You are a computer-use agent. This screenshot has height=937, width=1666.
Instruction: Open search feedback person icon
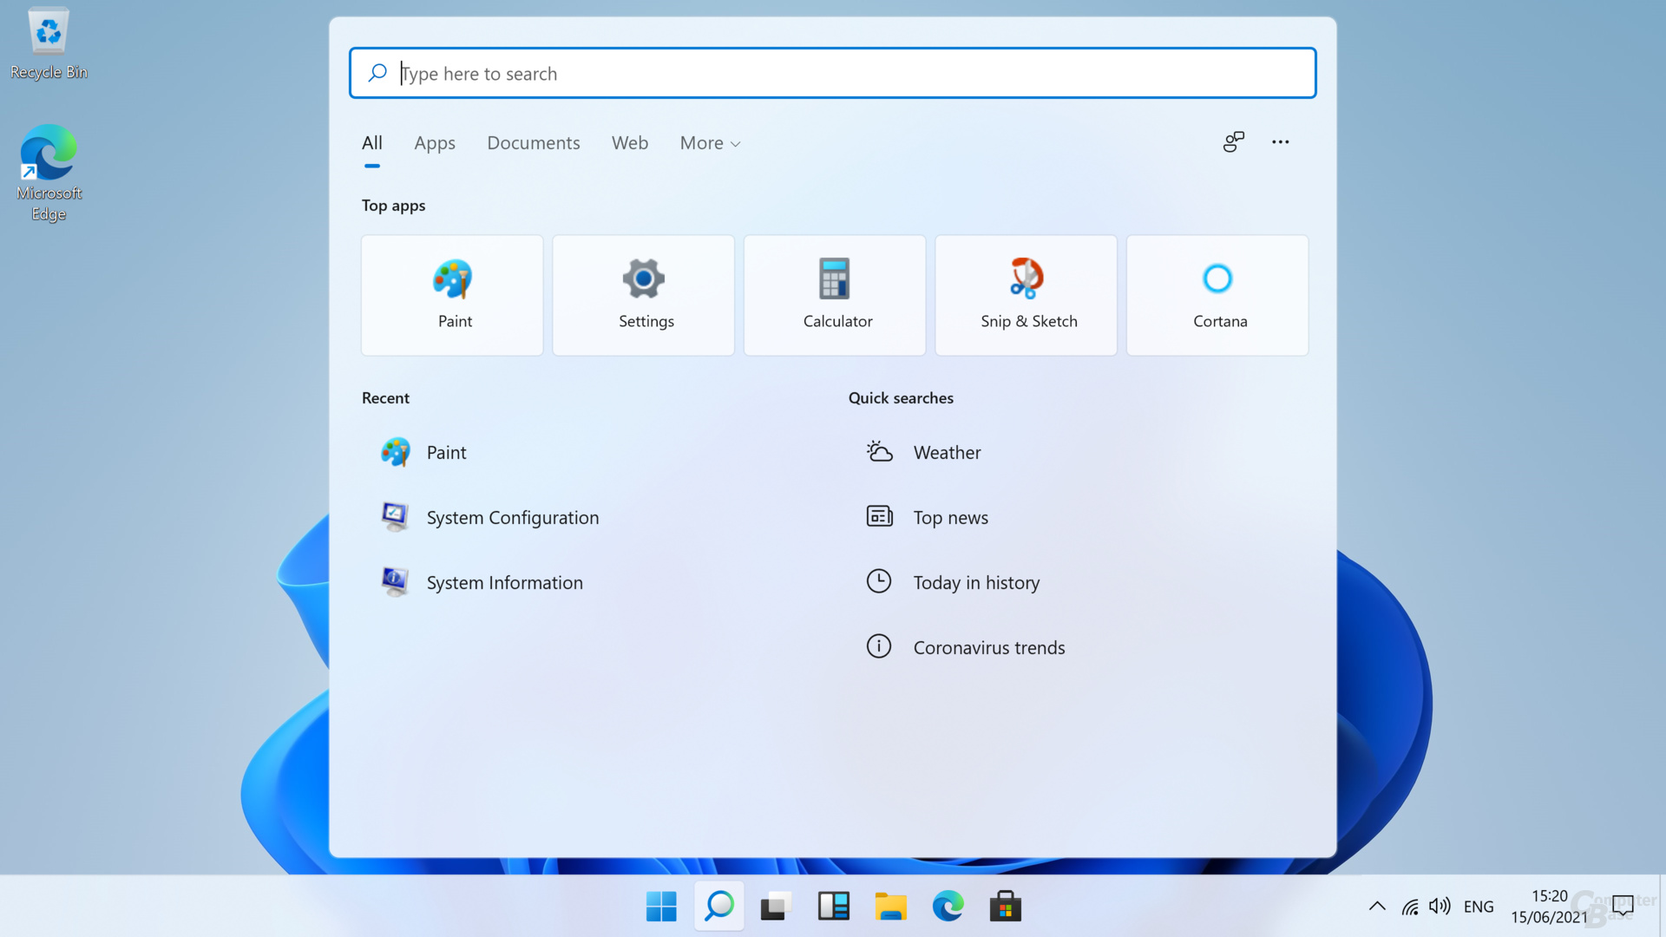(x=1234, y=141)
